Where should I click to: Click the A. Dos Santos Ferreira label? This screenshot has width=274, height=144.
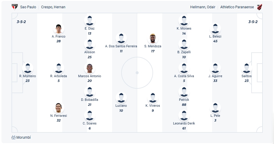coord(121,46)
